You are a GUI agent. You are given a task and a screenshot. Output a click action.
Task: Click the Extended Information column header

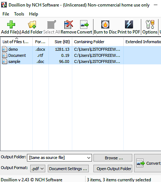142,42
